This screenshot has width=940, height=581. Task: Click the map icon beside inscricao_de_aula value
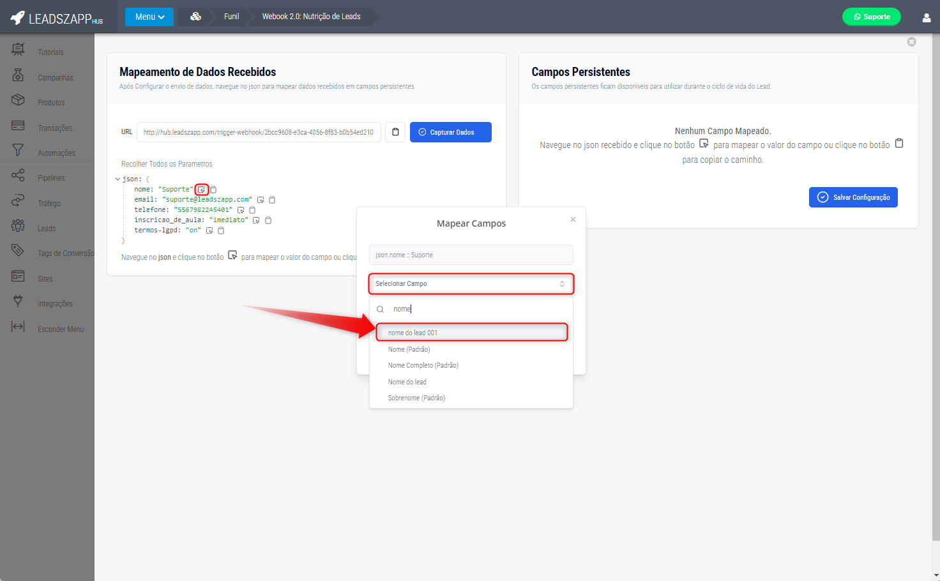[x=256, y=220]
